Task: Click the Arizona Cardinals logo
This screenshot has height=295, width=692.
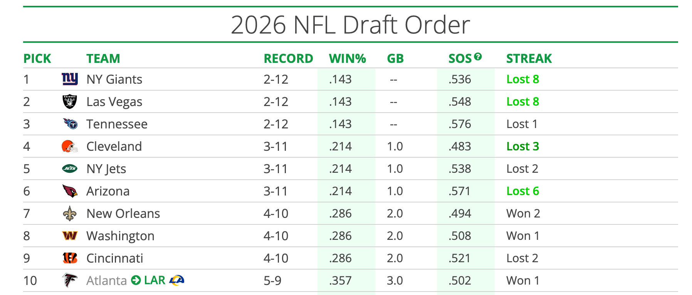Action: click(x=70, y=191)
